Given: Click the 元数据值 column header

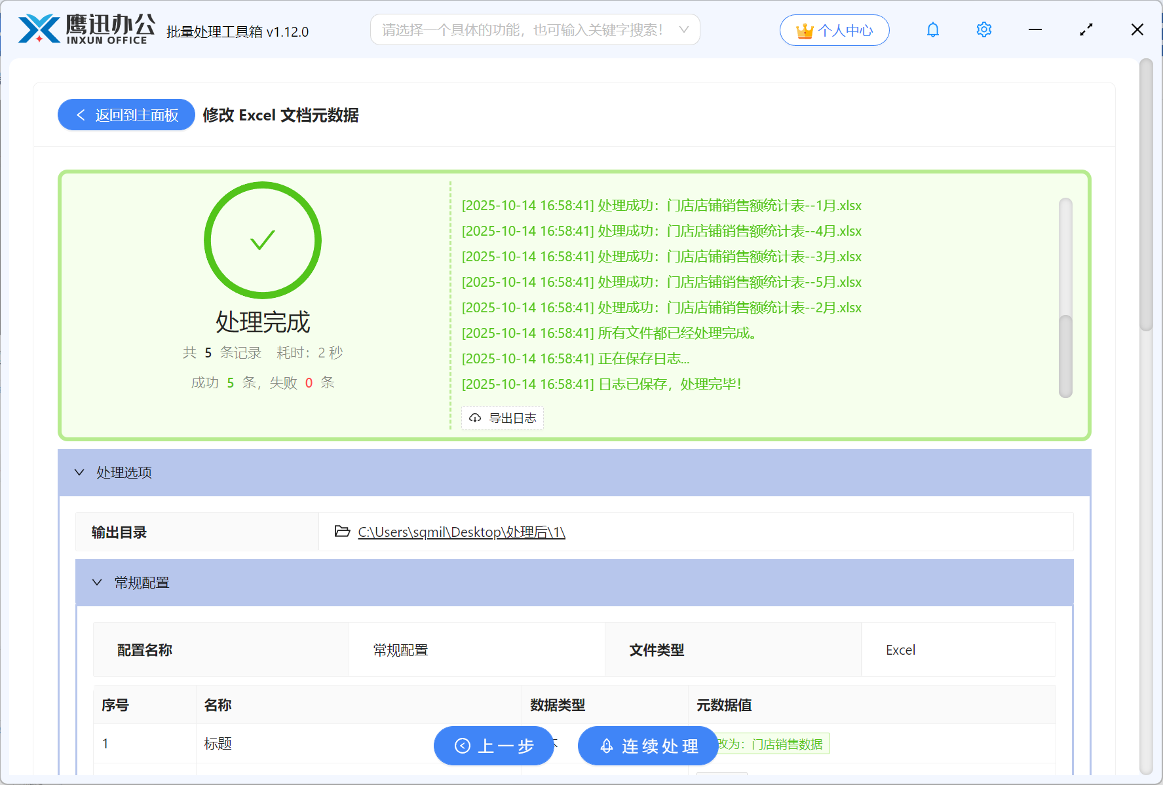Looking at the screenshot, I should (x=723, y=705).
